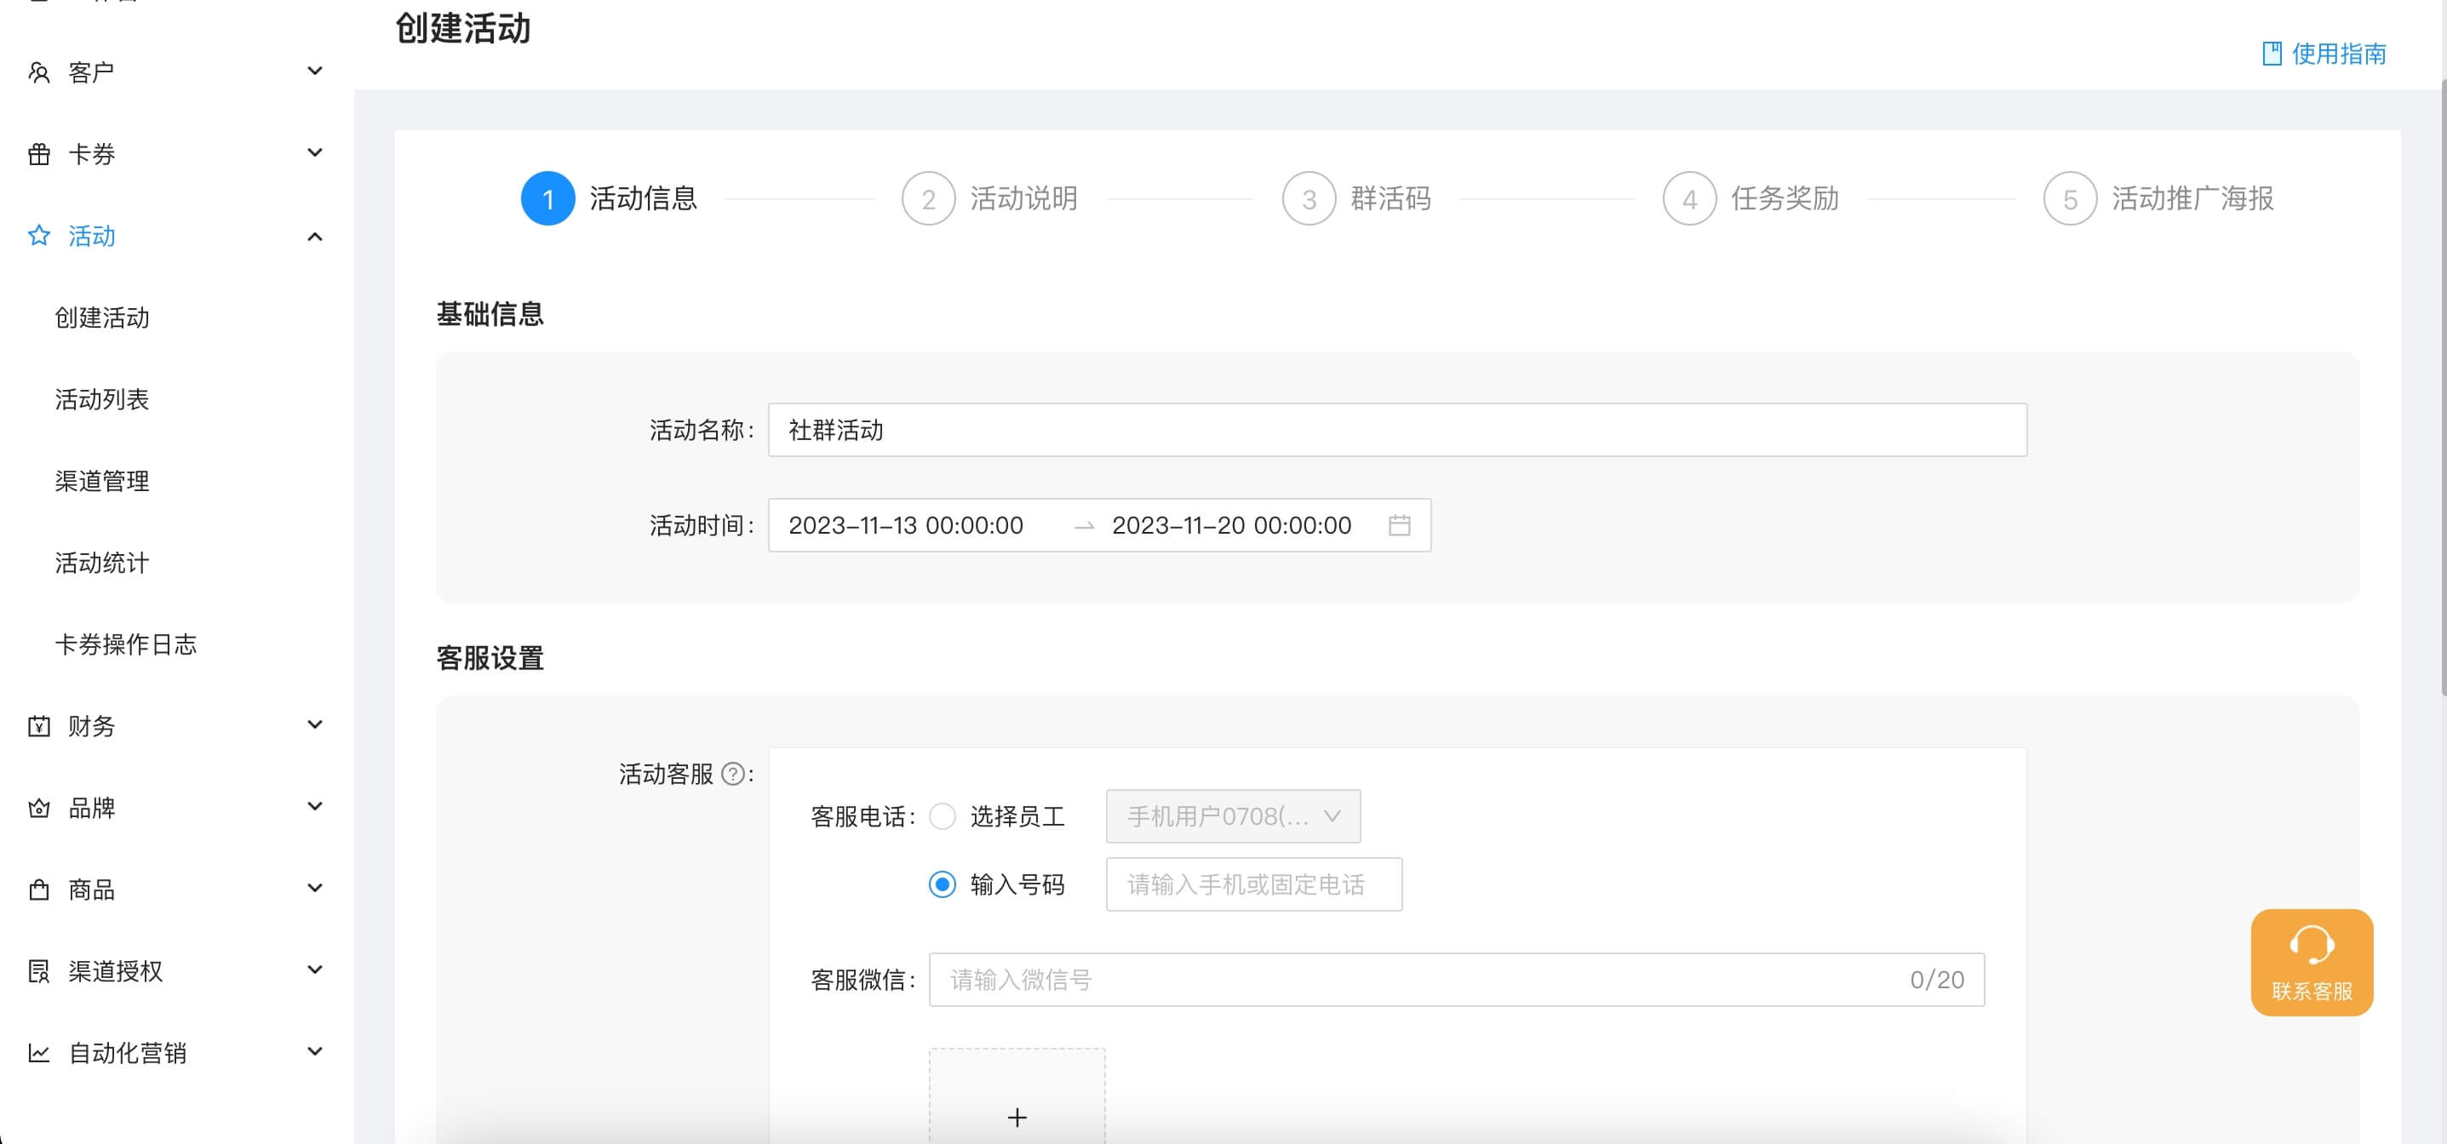Collapse the 活动 menu chevron
The width and height of the screenshot is (2447, 1144).
tap(314, 237)
